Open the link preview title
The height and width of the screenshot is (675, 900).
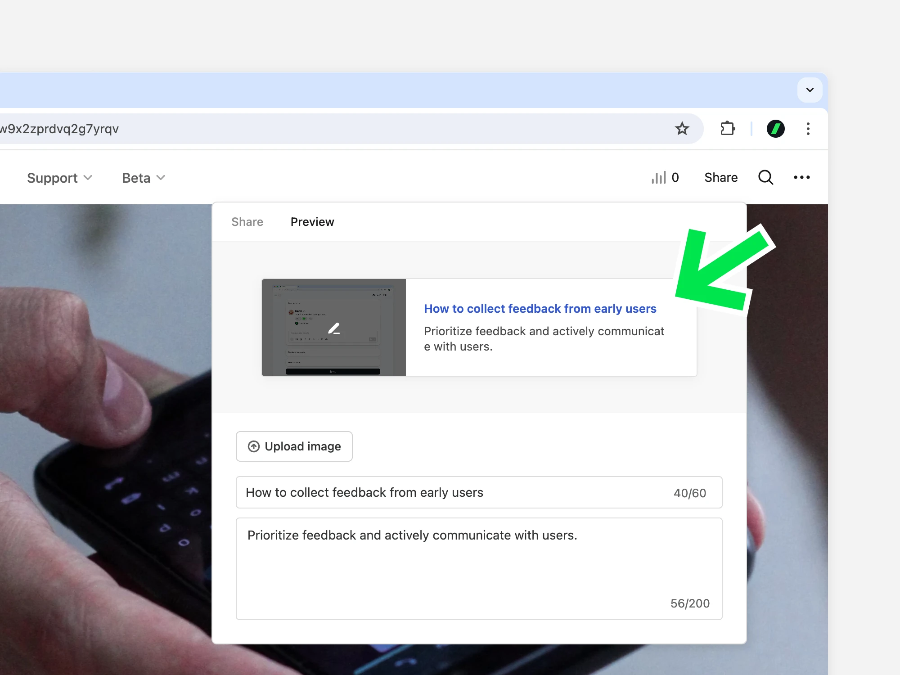[x=540, y=309]
